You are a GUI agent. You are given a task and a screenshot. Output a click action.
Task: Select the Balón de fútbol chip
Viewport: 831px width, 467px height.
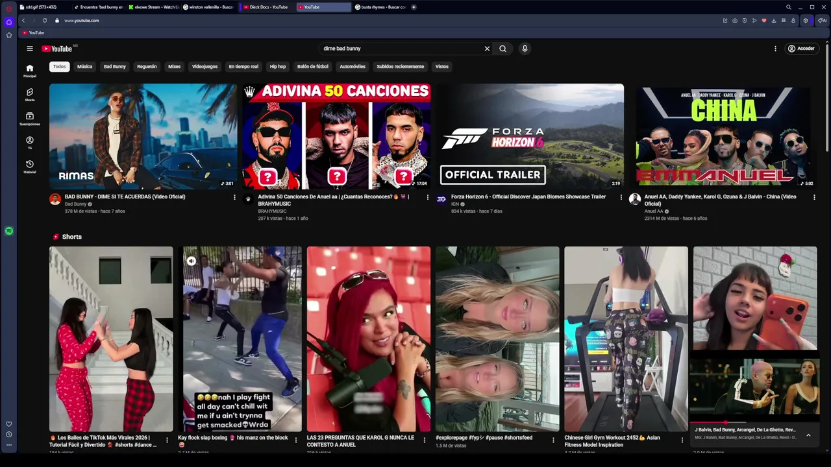313,66
